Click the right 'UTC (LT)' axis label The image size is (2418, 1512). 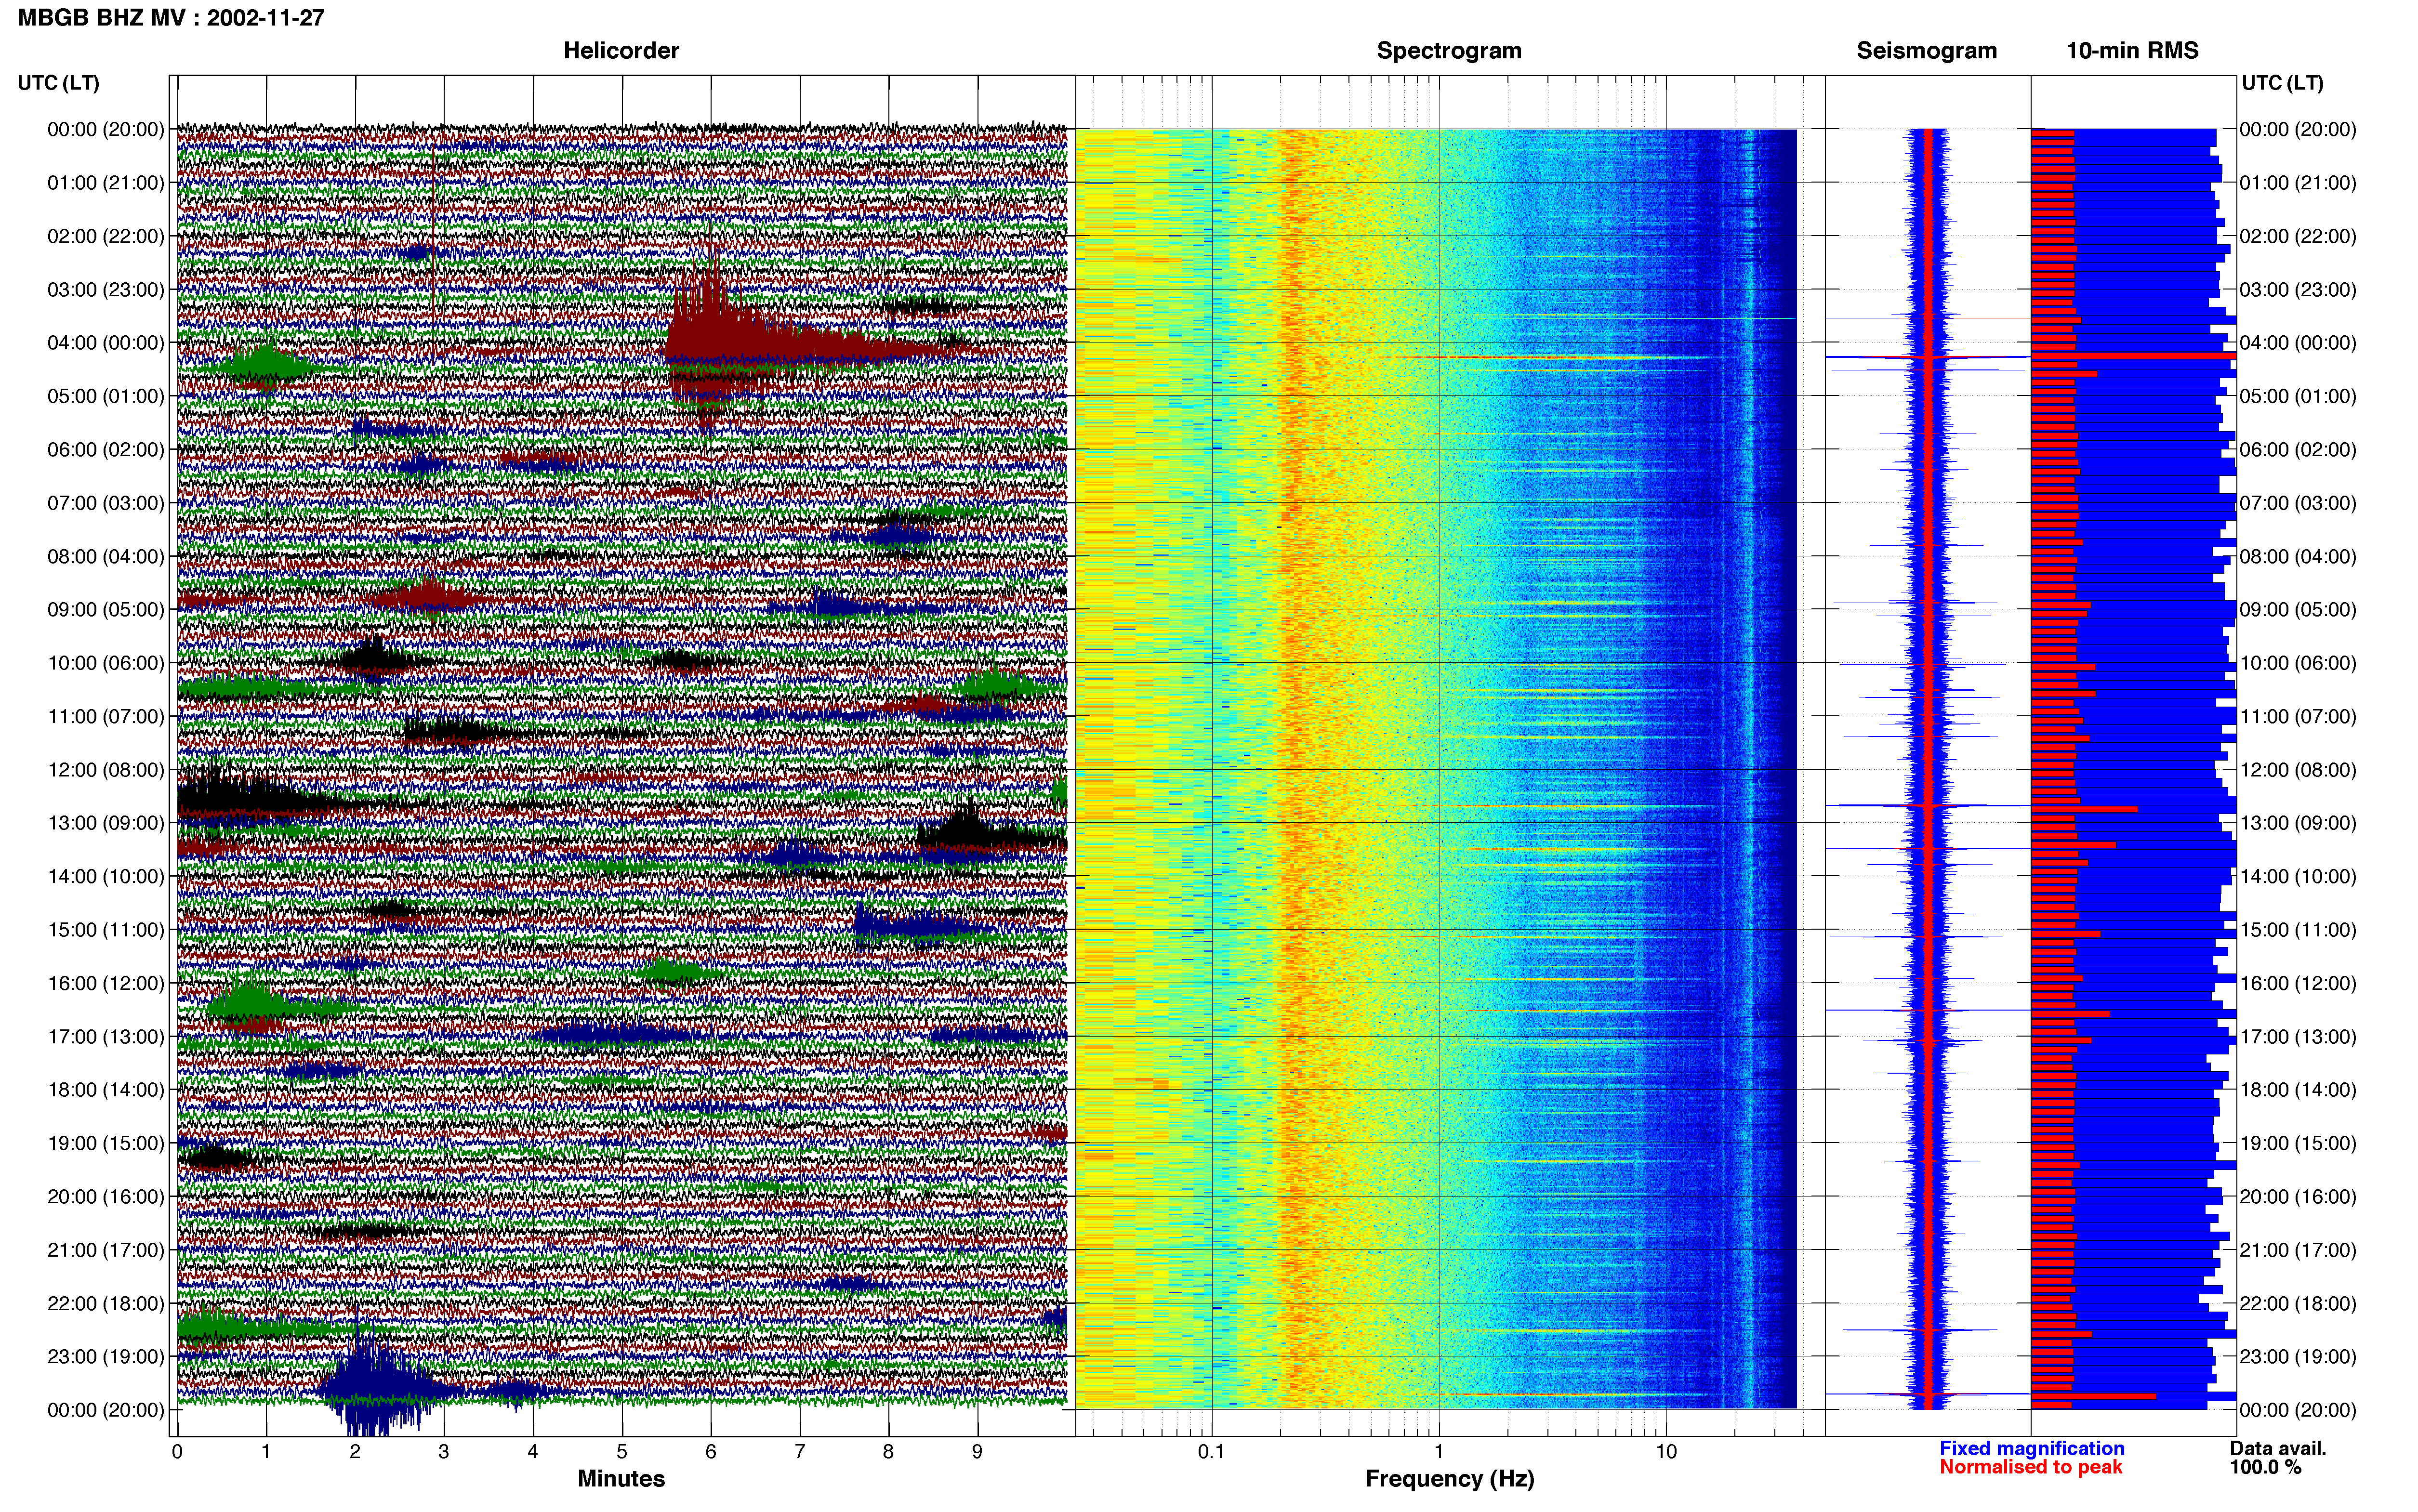(x=2282, y=83)
